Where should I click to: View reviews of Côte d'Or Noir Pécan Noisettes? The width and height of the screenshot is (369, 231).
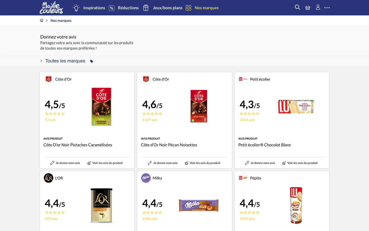[x=205, y=163]
